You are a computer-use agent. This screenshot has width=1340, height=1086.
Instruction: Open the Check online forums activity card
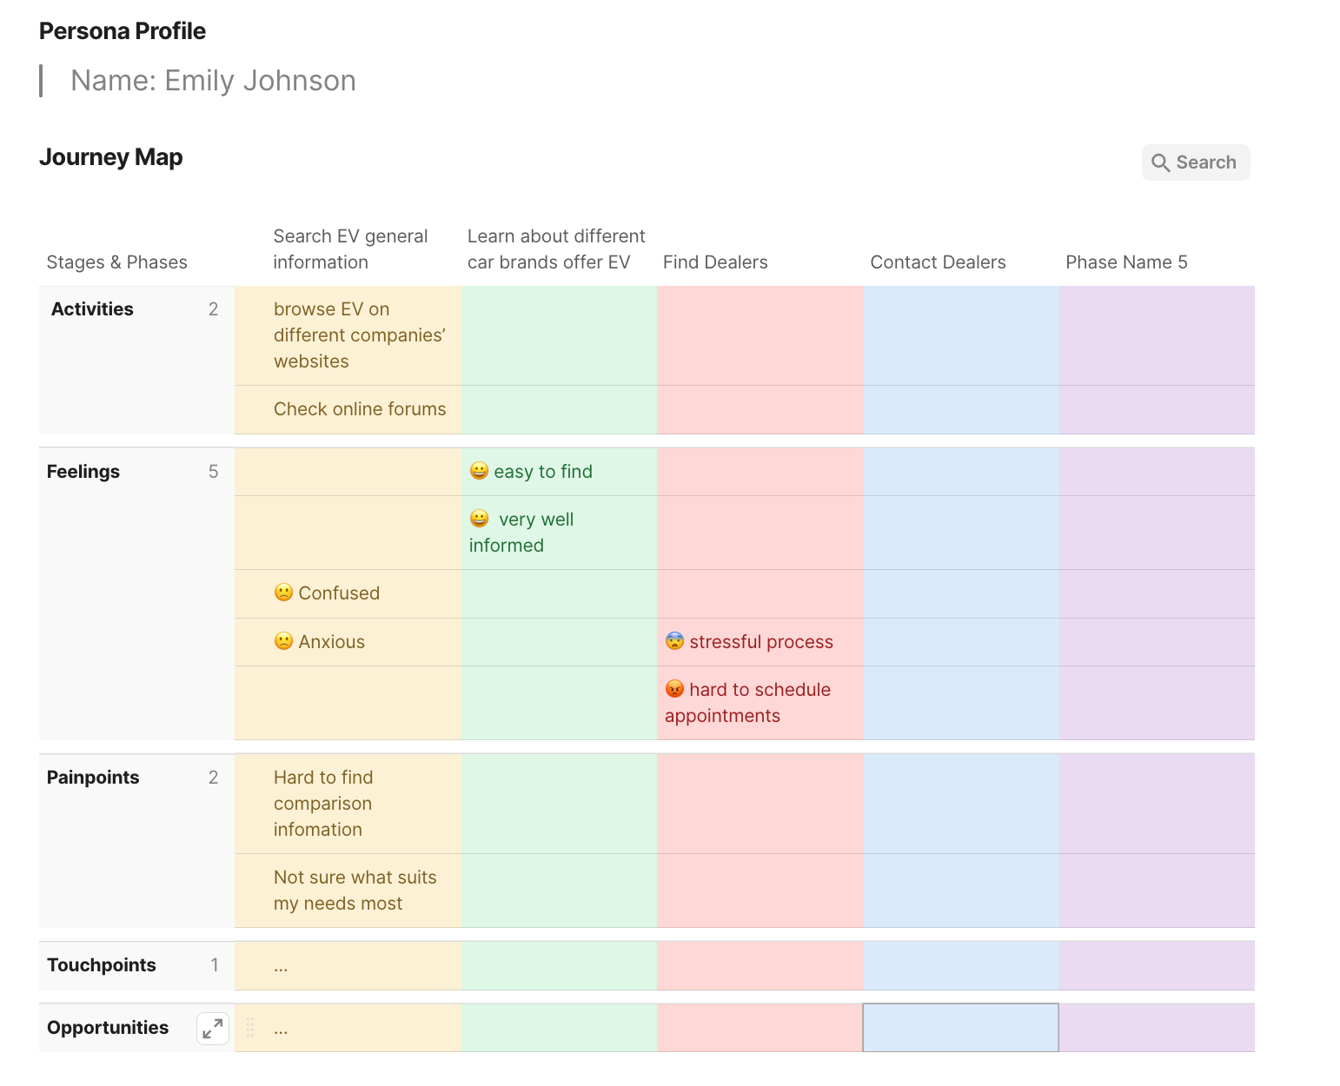pos(360,409)
